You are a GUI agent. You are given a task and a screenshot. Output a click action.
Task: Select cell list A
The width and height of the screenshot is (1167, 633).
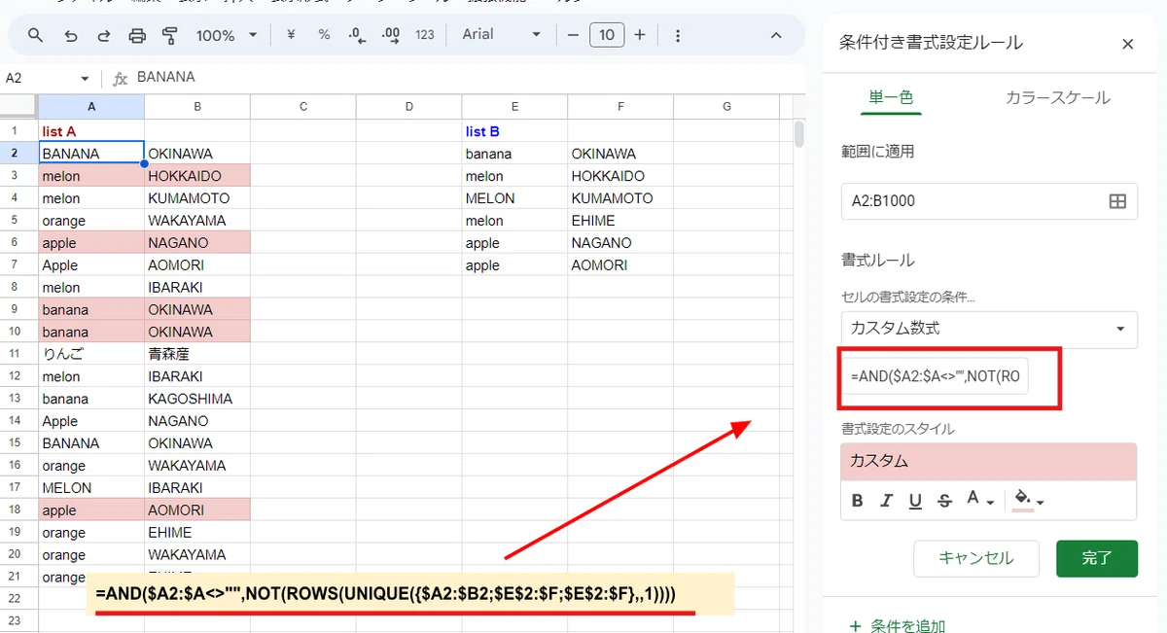(x=91, y=131)
